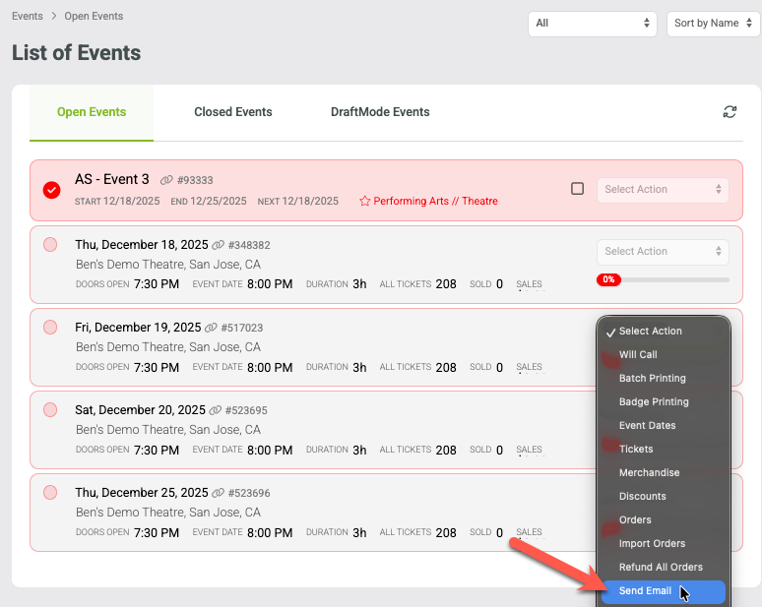
Task: Toggle the red checked circle for AS - Event 3
Action: pyautogui.click(x=51, y=190)
